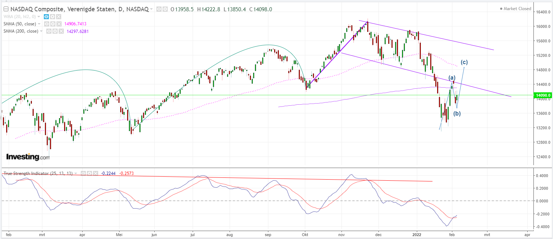Remove the SMMA (200, close) indicator

[61, 31]
